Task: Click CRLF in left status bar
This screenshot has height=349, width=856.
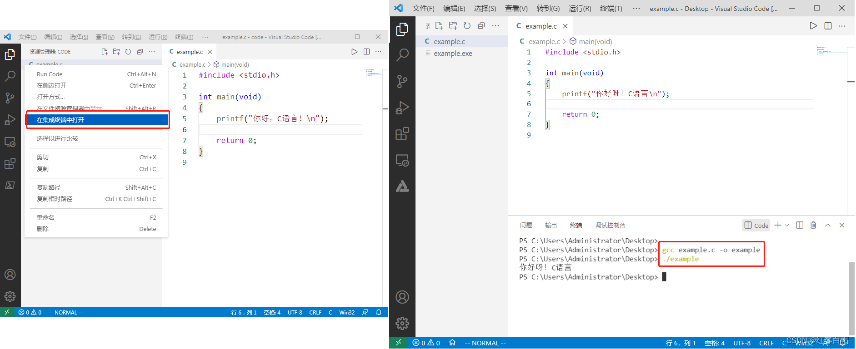Action: 315,312
